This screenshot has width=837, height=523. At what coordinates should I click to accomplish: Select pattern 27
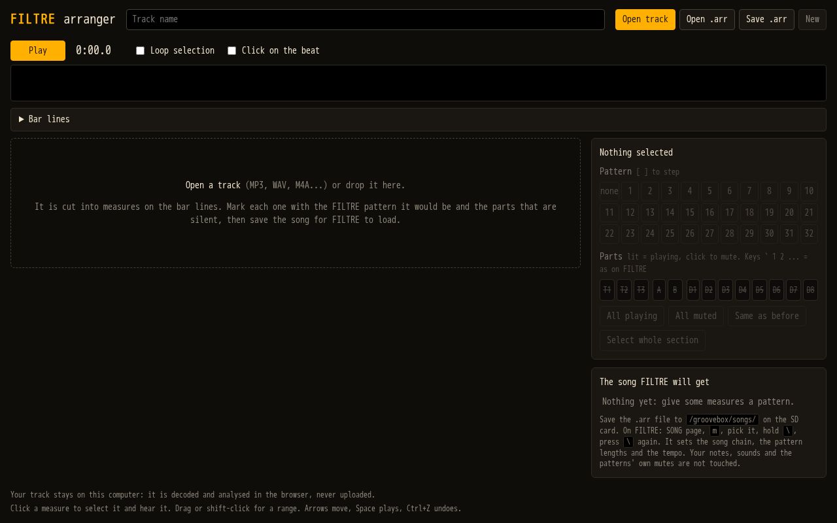point(709,234)
